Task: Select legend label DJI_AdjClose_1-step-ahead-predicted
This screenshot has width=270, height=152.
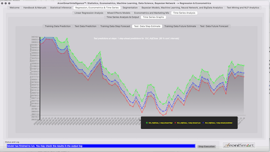Action: tap(219, 123)
